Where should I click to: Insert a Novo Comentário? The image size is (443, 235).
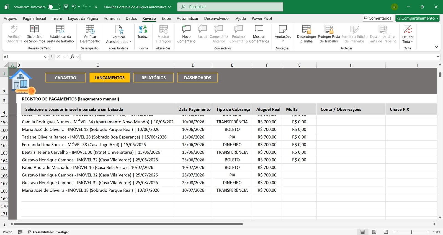pyautogui.click(x=186, y=34)
